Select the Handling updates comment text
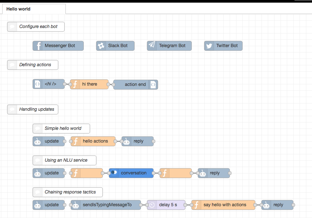 [37, 109]
